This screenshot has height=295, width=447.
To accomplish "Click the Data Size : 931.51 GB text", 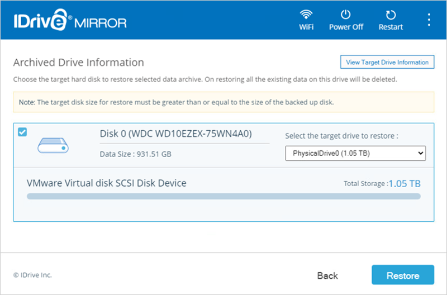I will pyautogui.click(x=135, y=154).
